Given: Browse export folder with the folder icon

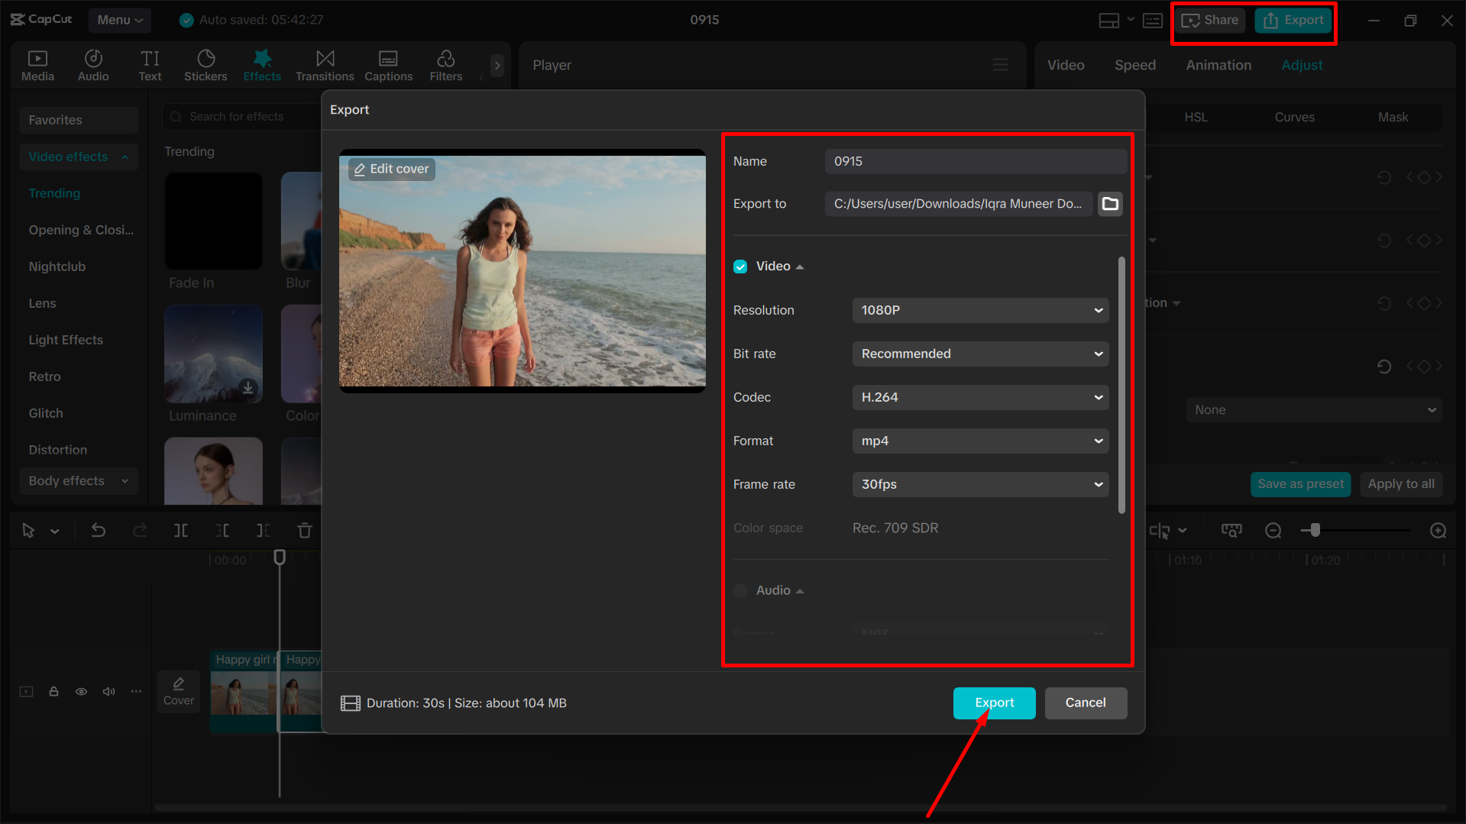Looking at the screenshot, I should point(1110,203).
